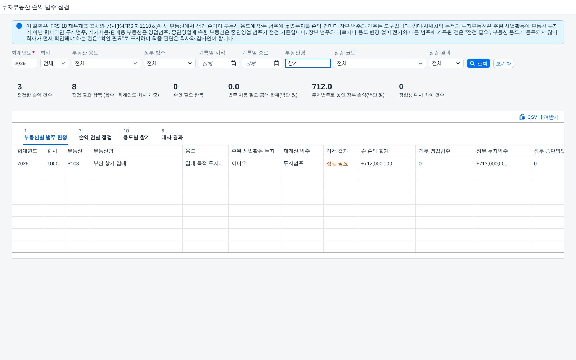The width and height of the screenshot is (576, 360).
Task: Click the 점검한 손익 건수 summary value 3
Action: pyautogui.click(x=19, y=87)
